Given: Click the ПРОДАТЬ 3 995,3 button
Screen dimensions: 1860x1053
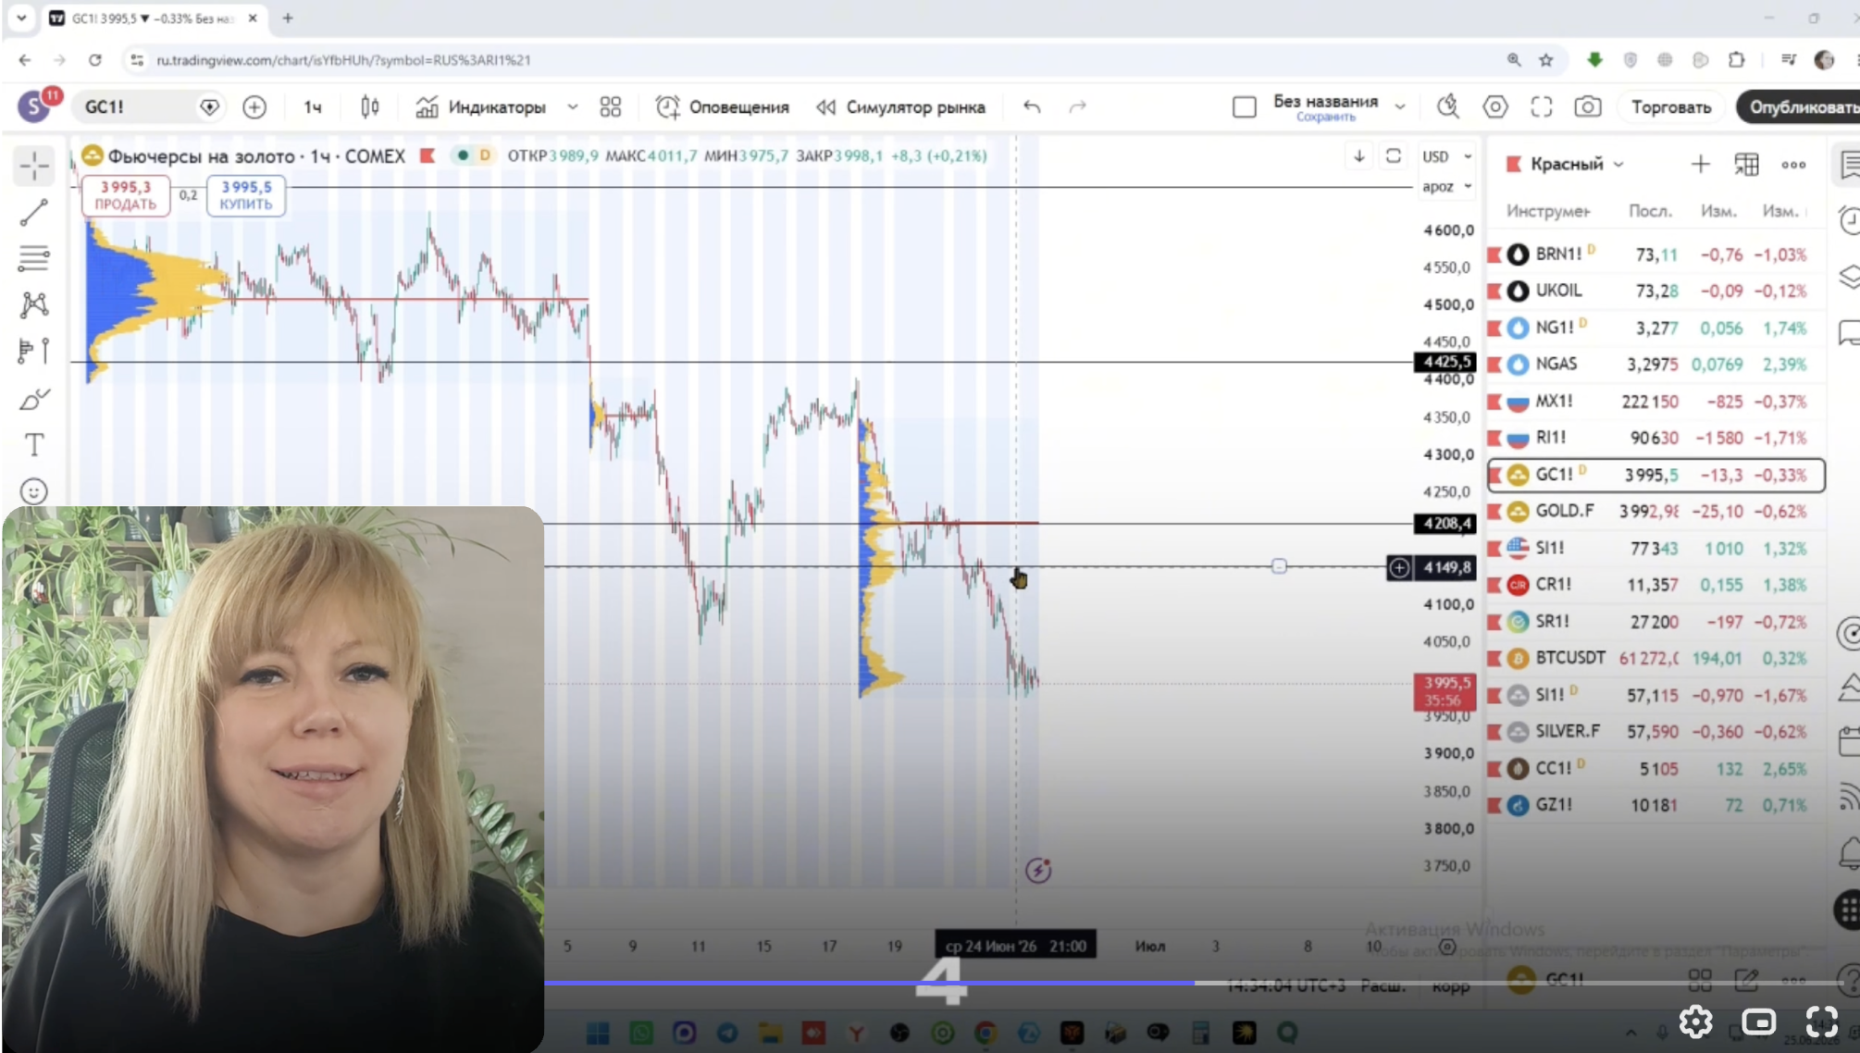Looking at the screenshot, I should pos(126,195).
